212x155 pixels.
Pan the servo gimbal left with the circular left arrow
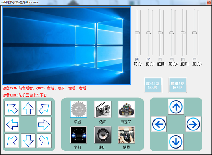click(x=159, y=124)
